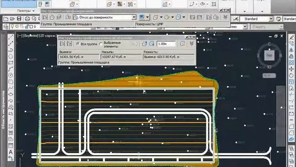The height and width of the screenshot is (167, 296).
Task: Click ViewCube west 'З' direction
Action: point(258,56)
